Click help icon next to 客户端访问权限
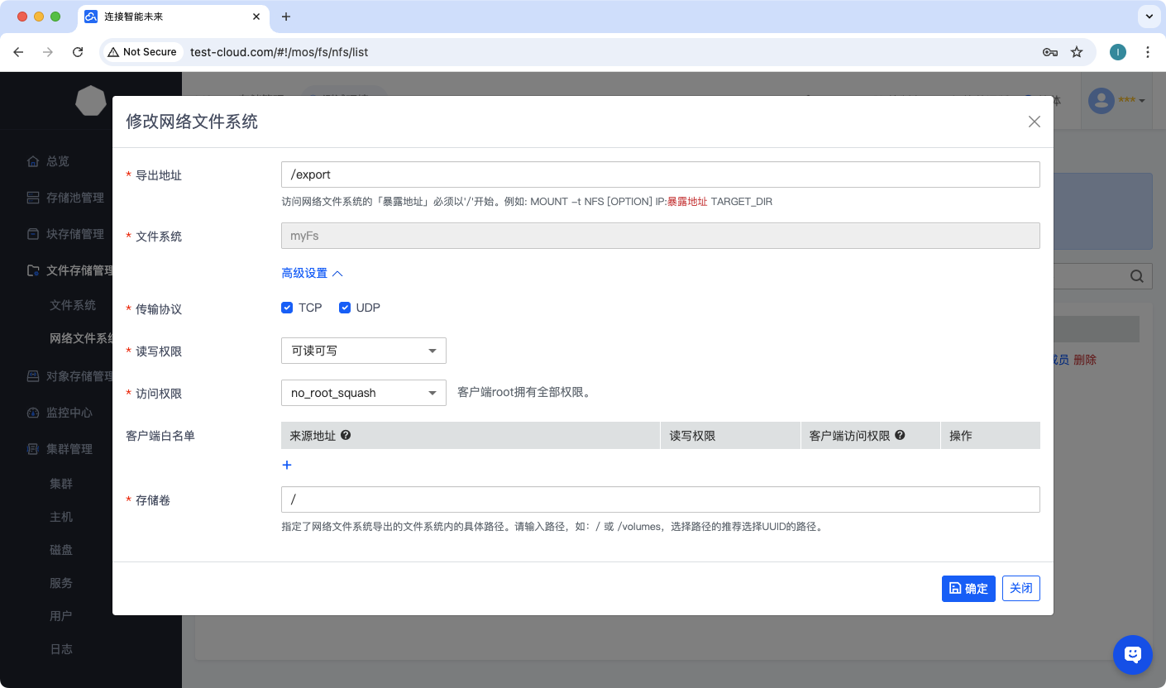The image size is (1166, 688). tap(900, 435)
